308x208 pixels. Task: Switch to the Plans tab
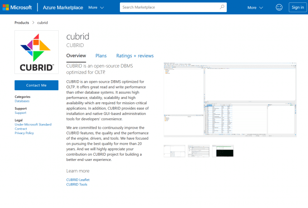[x=101, y=56]
